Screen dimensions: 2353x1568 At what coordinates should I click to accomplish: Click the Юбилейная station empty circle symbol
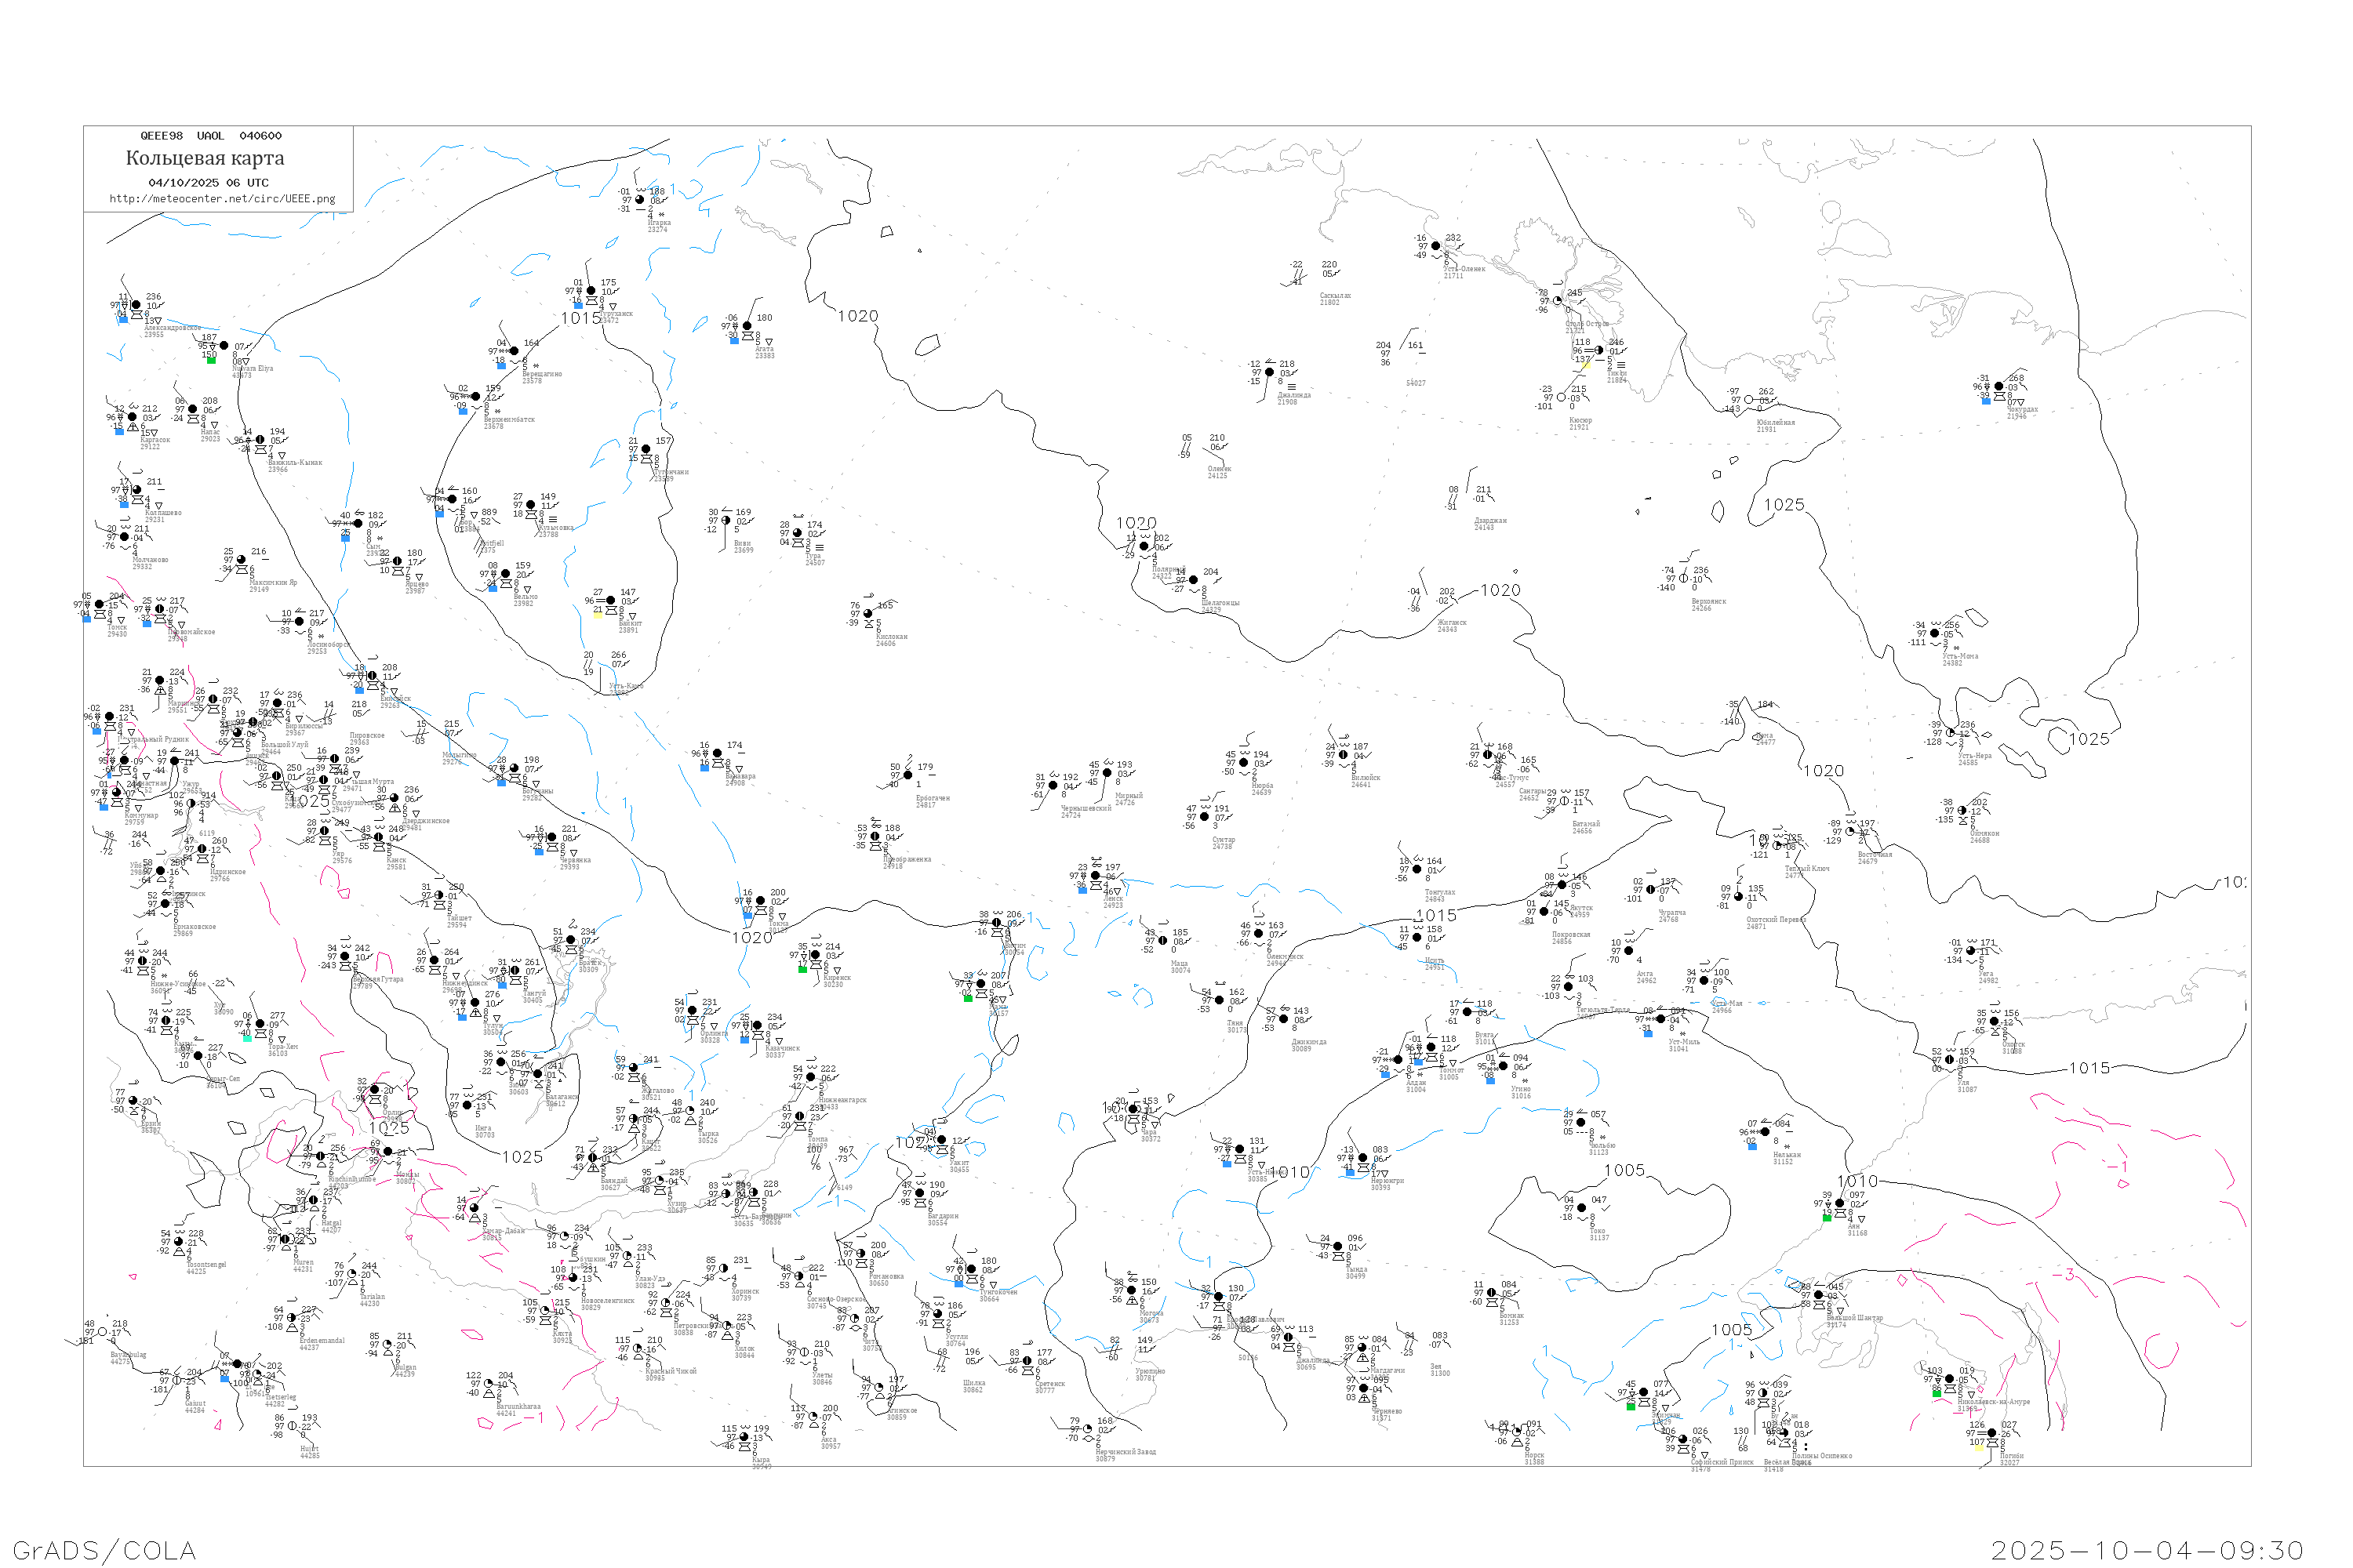1749,400
